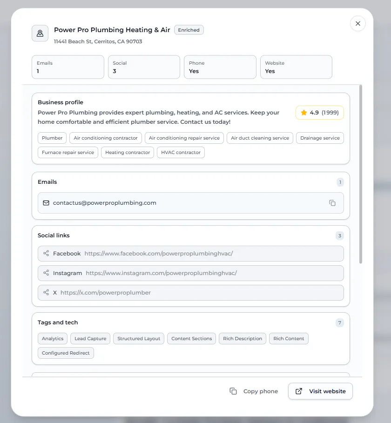Select the Social summary card
The width and height of the screenshot is (391, 423).
tap(144, 67)
